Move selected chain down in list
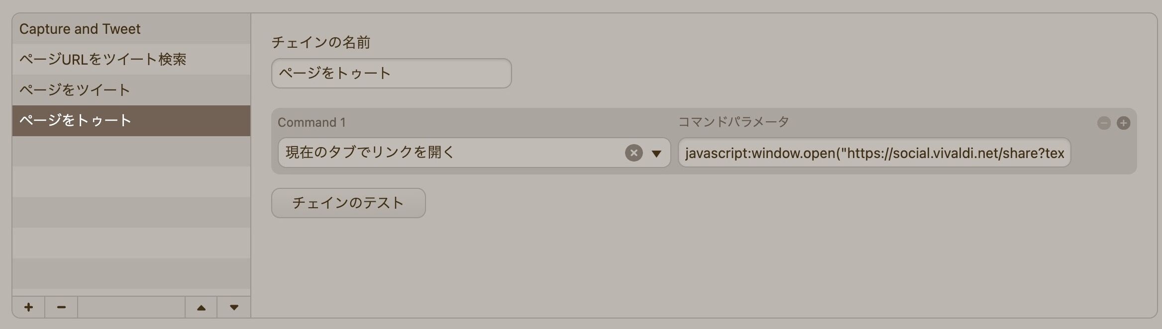Screen dimensions: 1162x329 234,307
